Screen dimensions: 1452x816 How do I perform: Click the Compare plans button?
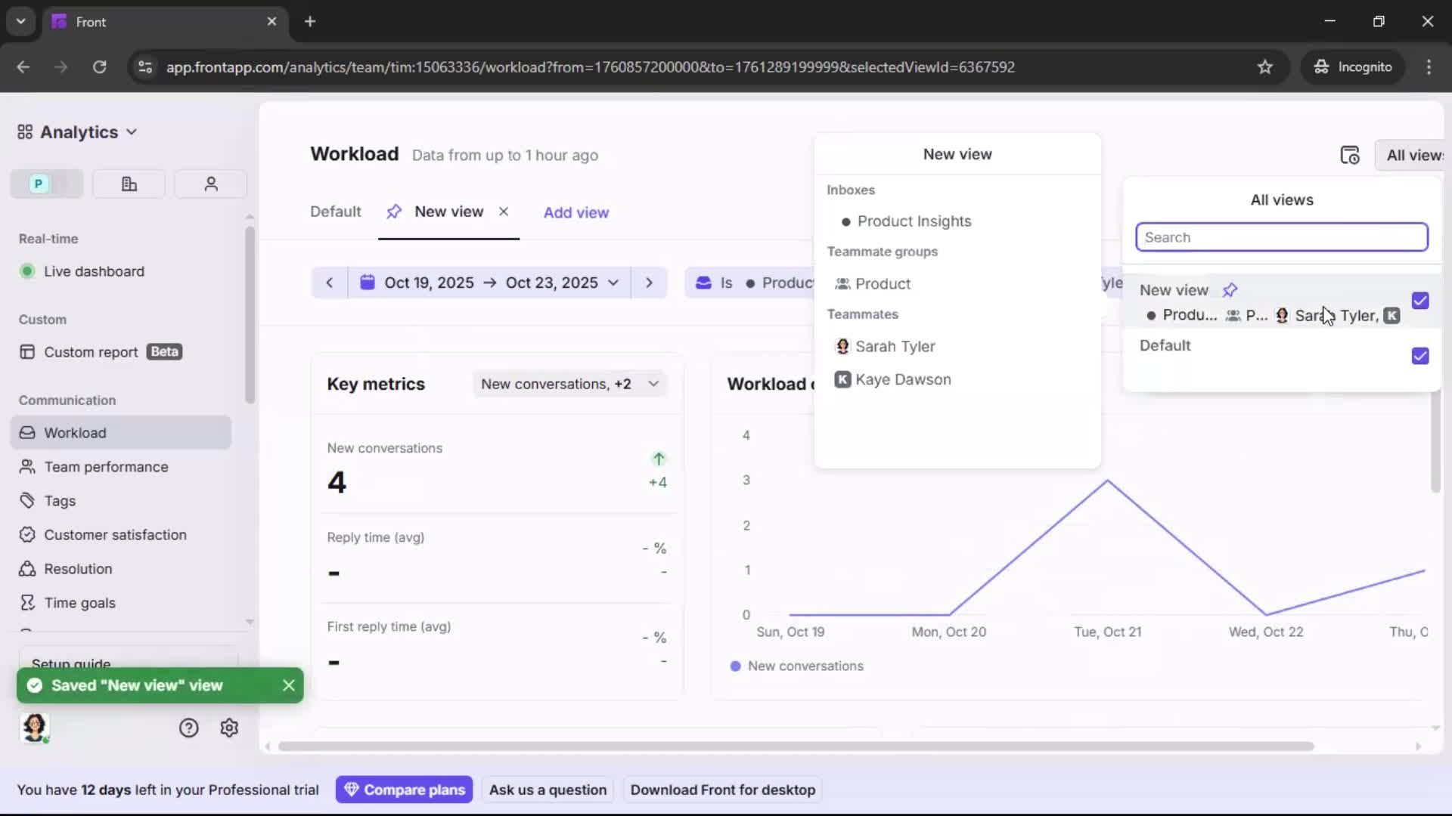pyautogui.click(x=404, y=789)
